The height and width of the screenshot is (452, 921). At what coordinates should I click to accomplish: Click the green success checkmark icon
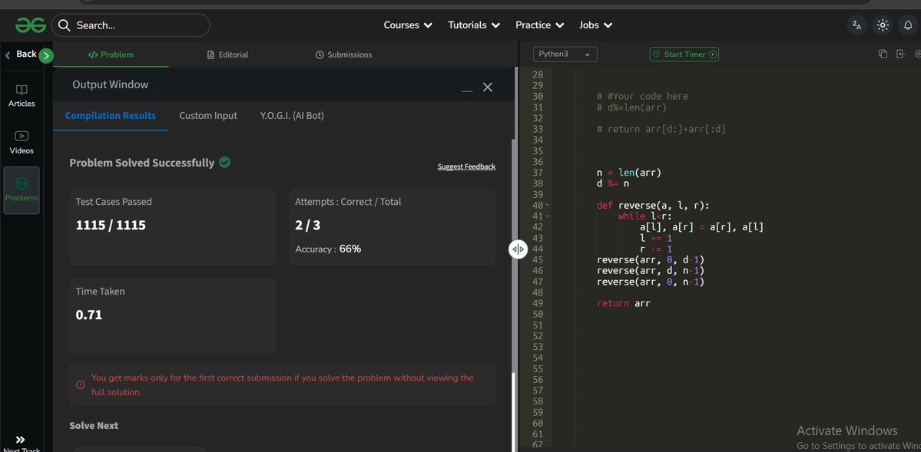pyautogui.click(x=224, y=162)
